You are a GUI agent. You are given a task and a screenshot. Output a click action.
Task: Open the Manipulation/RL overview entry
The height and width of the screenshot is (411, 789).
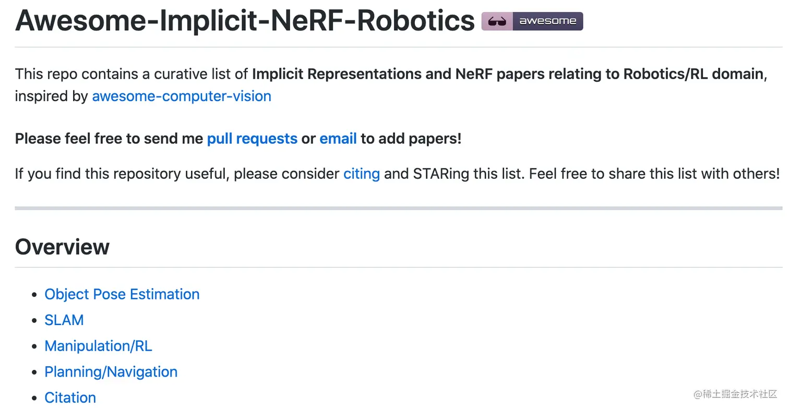(98, 346)
